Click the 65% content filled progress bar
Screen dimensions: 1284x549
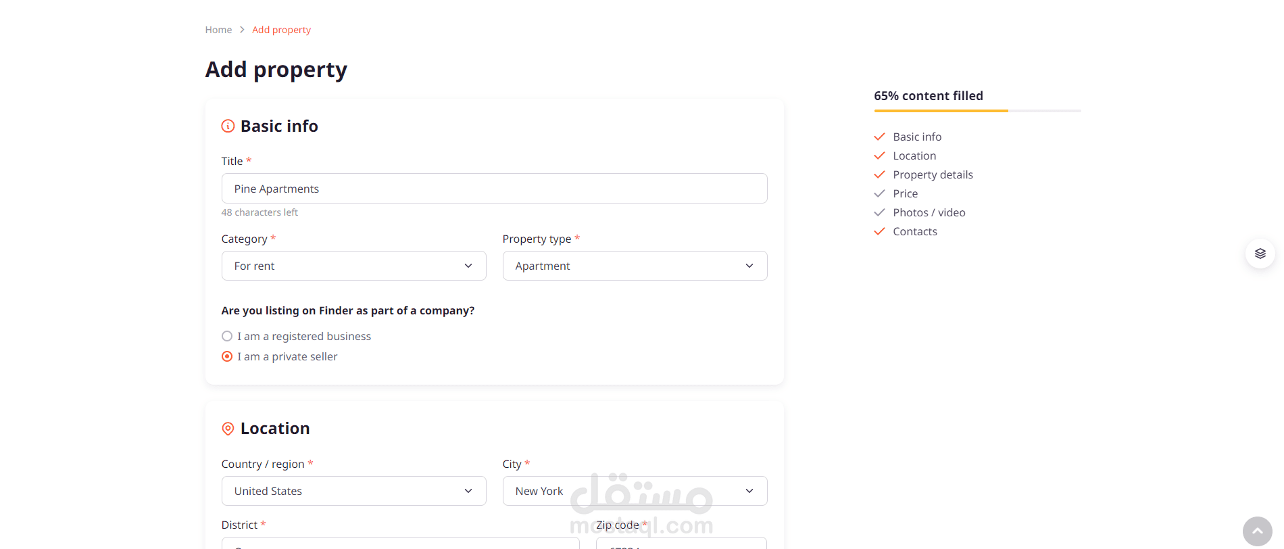pyautogui.click(x=977, y=110)
